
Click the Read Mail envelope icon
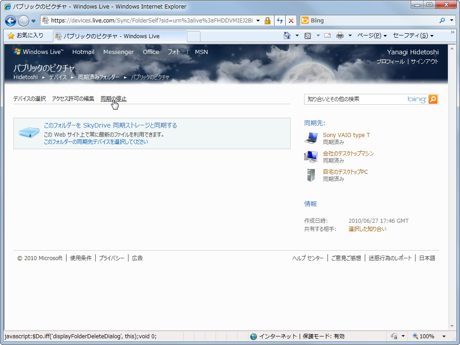pyautogui.click(x=327, y=35)
